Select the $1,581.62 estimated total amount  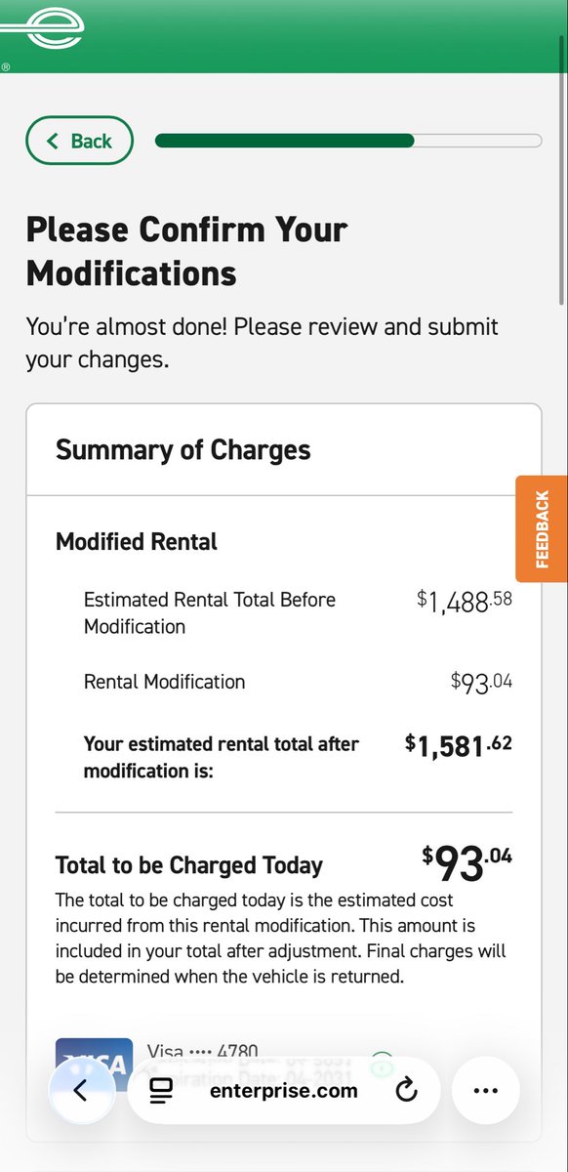(x=459, y=747)
